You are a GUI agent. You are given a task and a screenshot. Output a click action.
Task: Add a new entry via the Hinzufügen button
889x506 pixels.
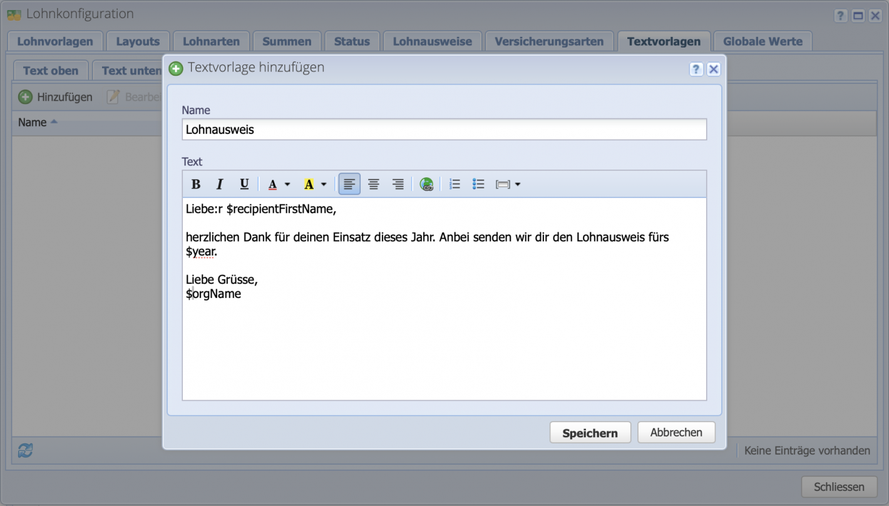(x=55, y=97)
